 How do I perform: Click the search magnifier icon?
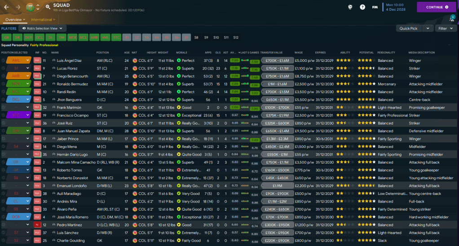pos(48,7)
